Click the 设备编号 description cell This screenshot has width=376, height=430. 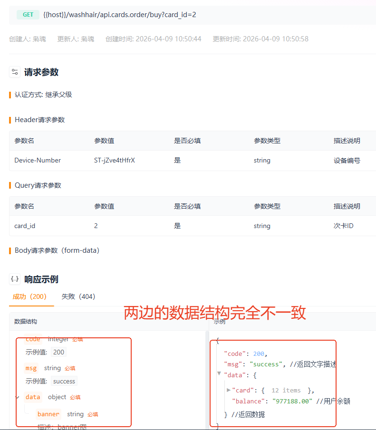tap(347, 161)
